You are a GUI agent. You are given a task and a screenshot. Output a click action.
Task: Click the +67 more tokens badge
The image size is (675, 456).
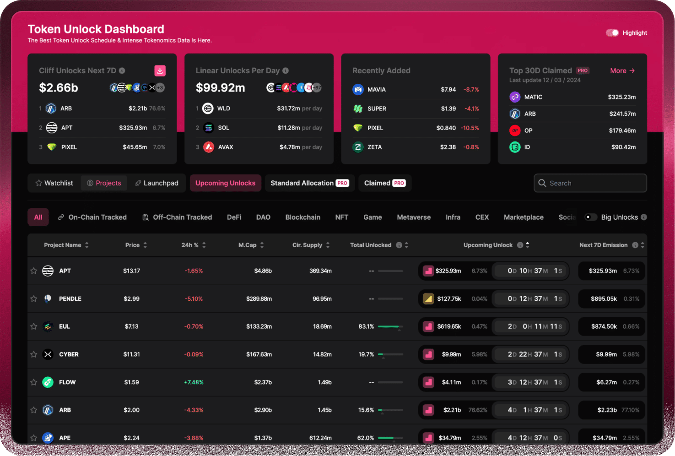pyautogui.click(x=317, y=87)
